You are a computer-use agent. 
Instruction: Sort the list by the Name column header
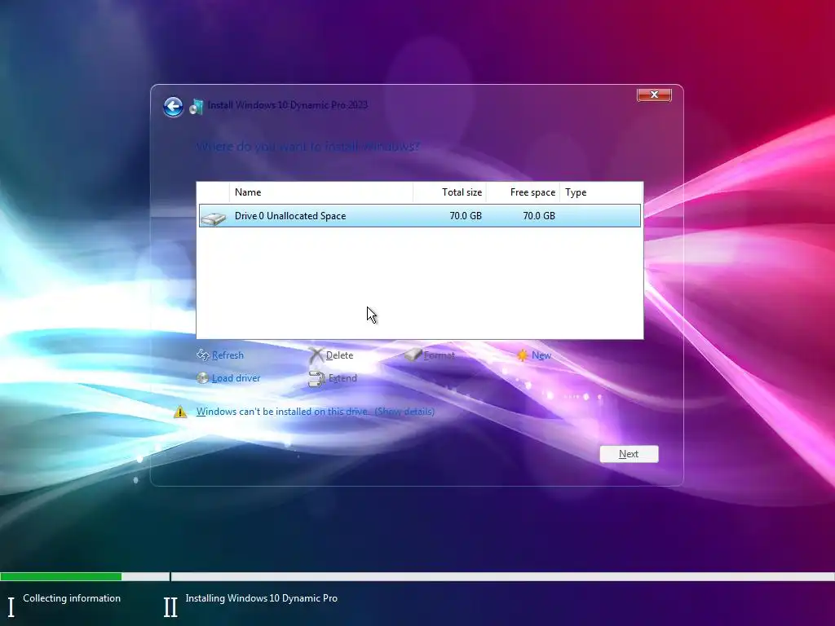click(321, 192)
